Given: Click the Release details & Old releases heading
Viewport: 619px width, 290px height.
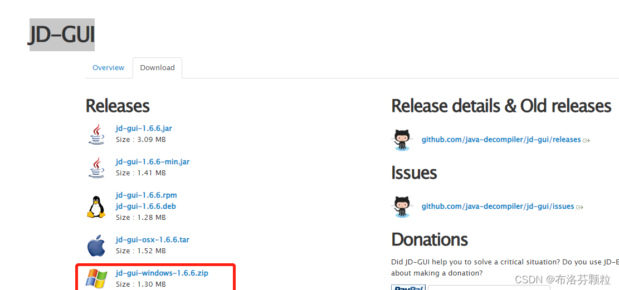Looking at the screenshot, I should (x=501, y=106).
